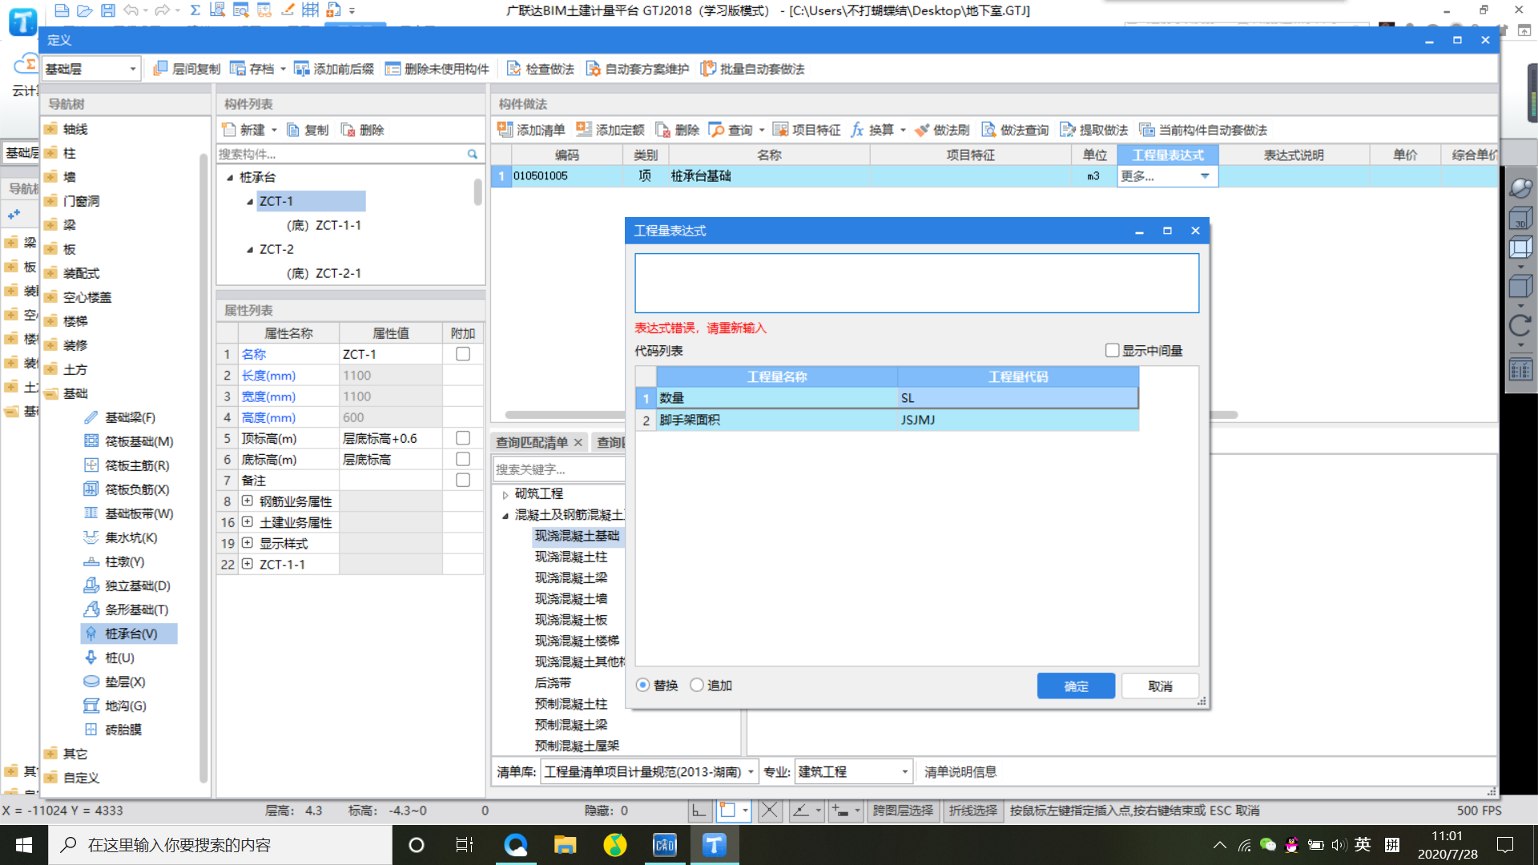Click the 层间复制 toolbar icon
This screenshot has width=1538, height=865.
[187, 69]
